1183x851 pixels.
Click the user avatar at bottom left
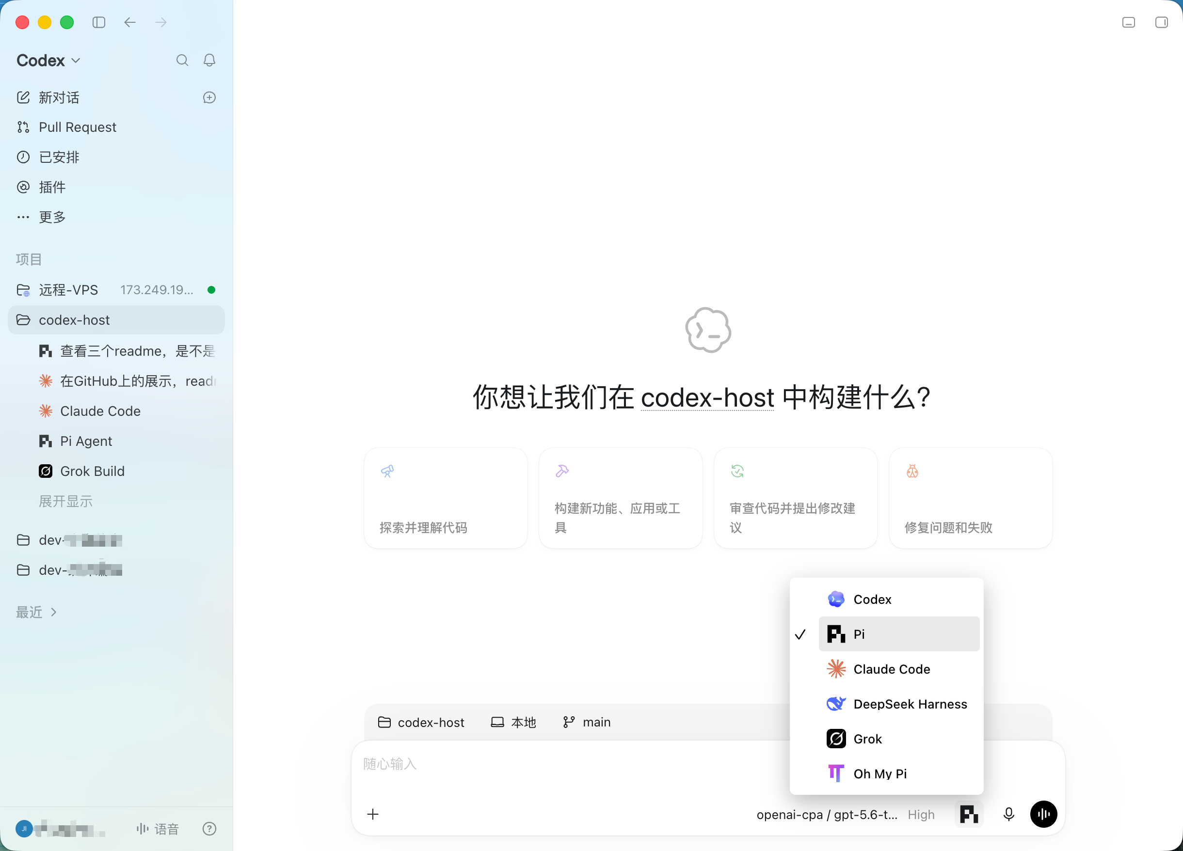pos(24,829)
